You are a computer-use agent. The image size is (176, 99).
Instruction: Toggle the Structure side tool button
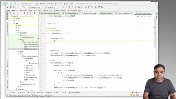(x=7, y=63)
